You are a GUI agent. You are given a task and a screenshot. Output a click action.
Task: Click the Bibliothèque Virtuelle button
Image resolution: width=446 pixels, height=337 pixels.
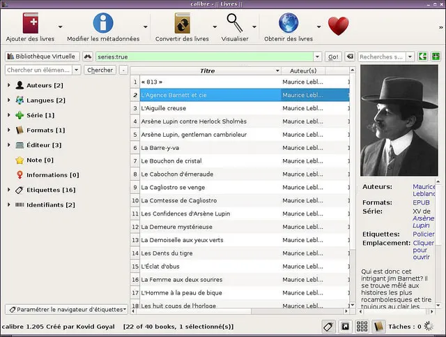point(40,57)
